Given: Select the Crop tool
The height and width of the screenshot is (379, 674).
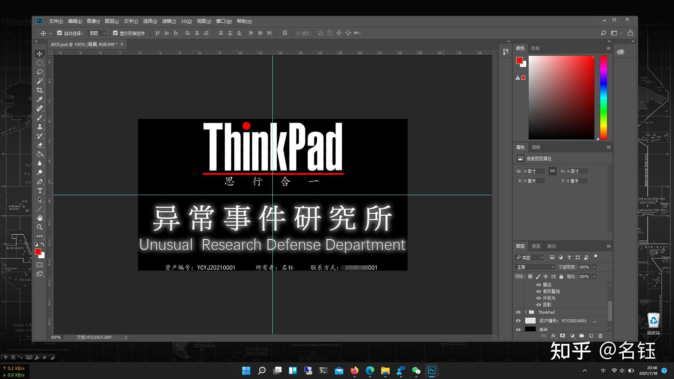Looking at the screenshot, I should [40, 90].
